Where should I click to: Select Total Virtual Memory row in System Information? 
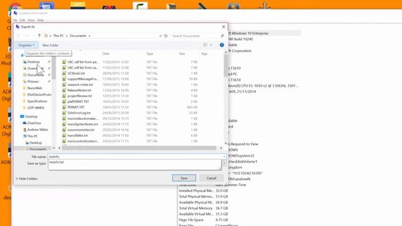click(x=204, y=208)
